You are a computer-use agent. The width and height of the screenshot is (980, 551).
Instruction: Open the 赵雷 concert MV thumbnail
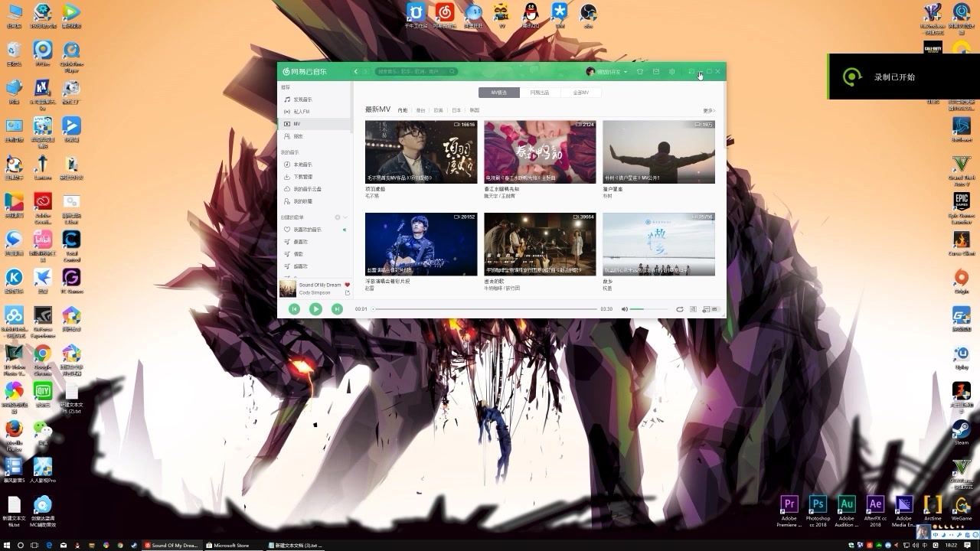[421, 244]
